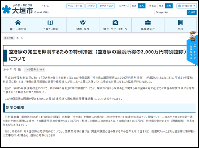Open the Language dropdown
The width and height of the screenshot is (199, 148).
pos(187,6)
